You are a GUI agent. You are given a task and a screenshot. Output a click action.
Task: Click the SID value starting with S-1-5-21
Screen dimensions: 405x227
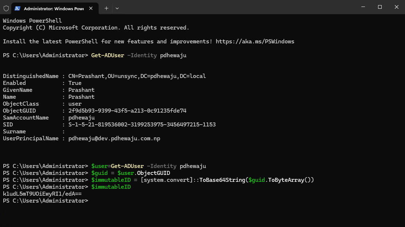142,125
